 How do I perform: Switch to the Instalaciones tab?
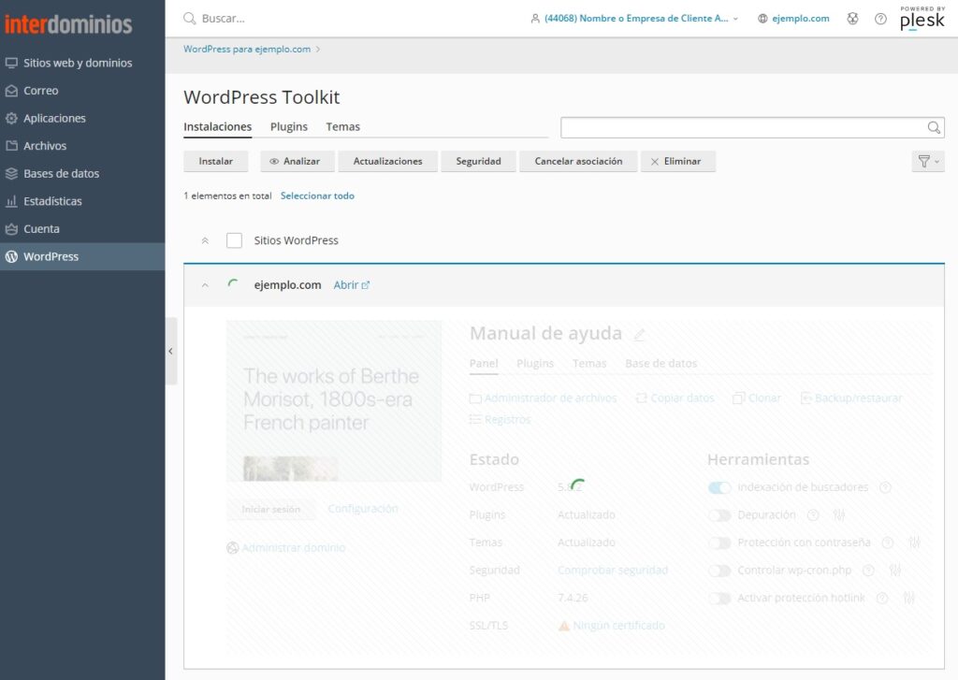coord(217,126)
